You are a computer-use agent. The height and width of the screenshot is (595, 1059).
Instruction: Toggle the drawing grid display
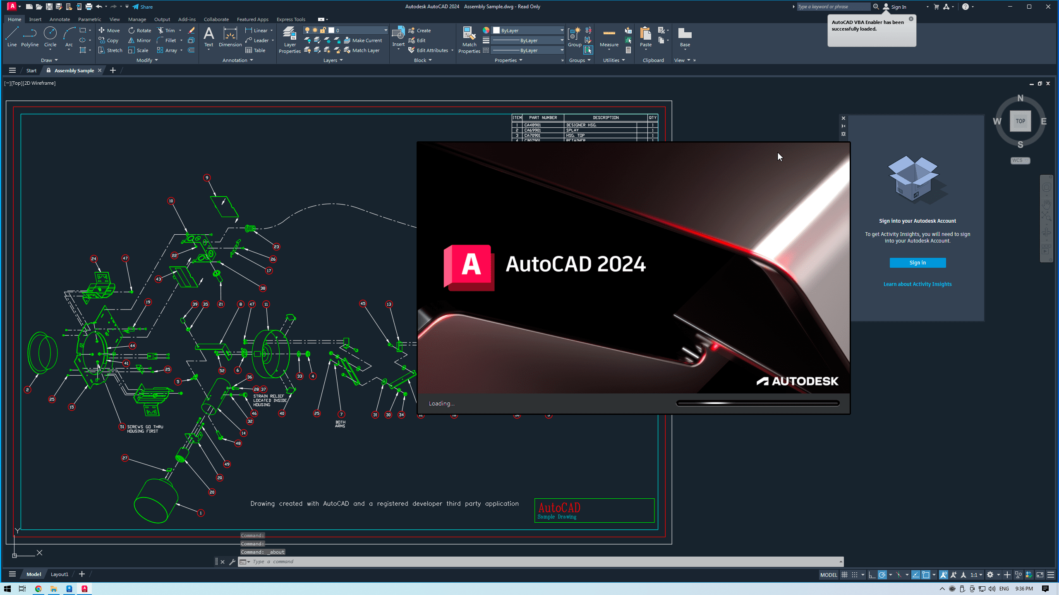pos(845,575)
